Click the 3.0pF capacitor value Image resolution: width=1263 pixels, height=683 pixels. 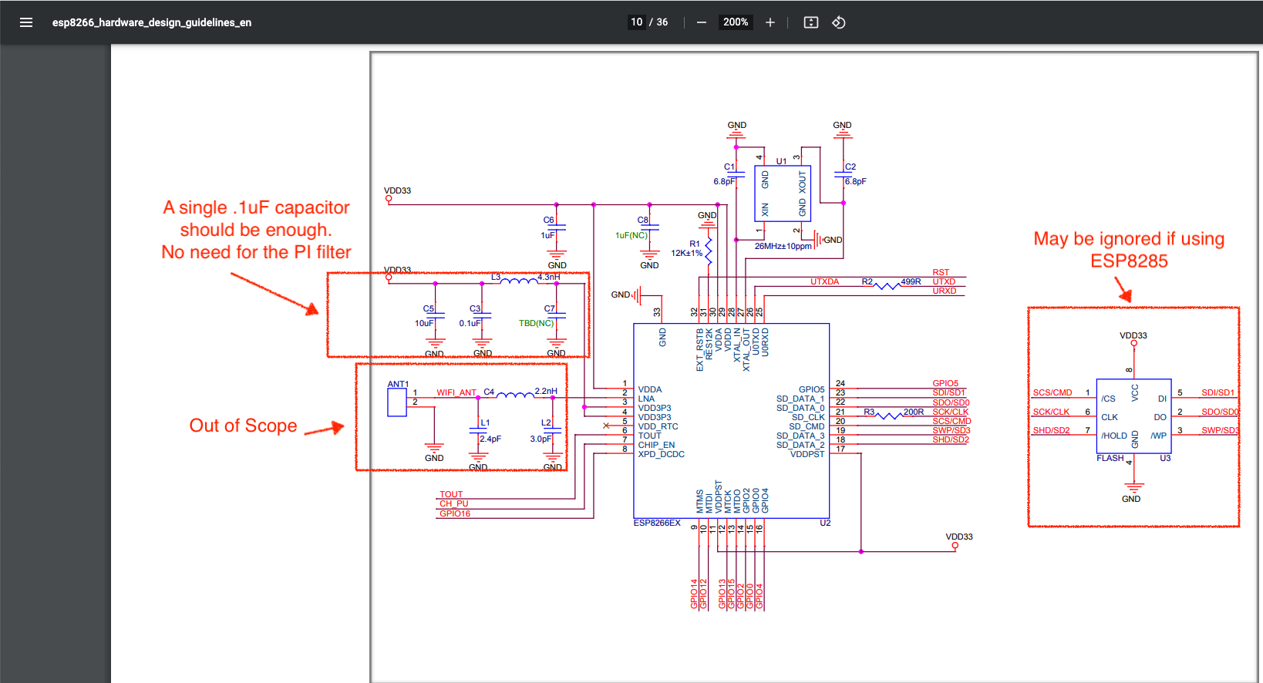541,439
